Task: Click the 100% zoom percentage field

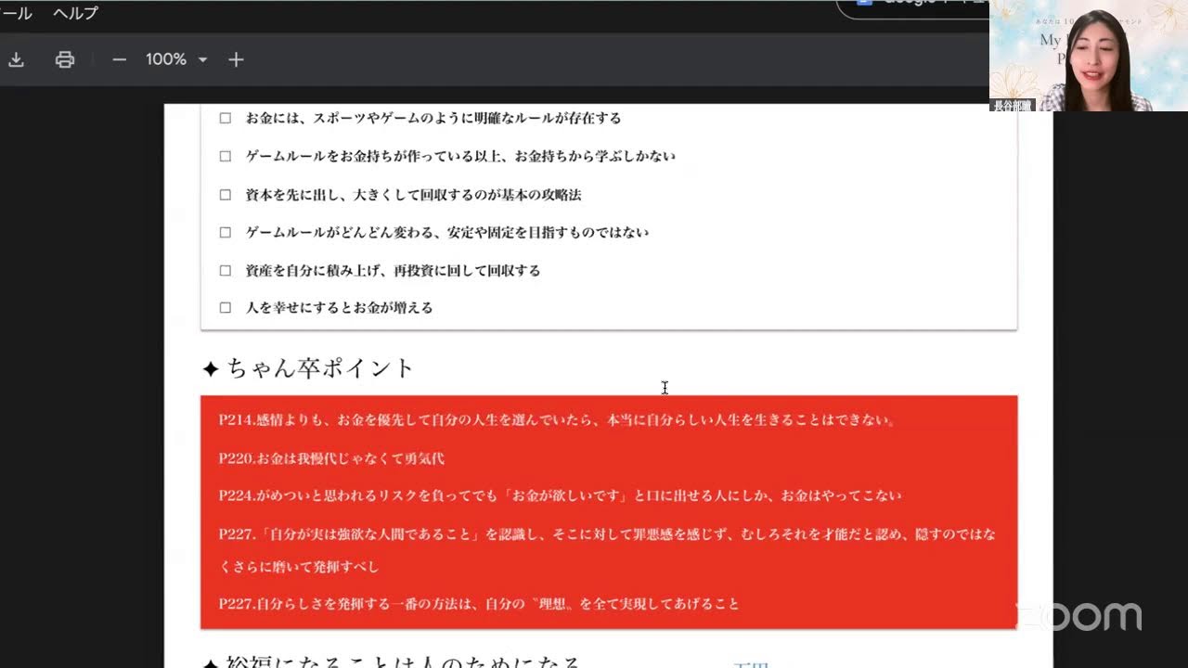Action: (165, 59)
